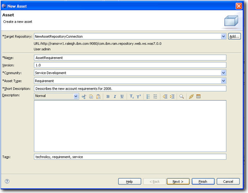Insert a table with table icon
This screenshot has width=248, height=193.
[198, 96]
